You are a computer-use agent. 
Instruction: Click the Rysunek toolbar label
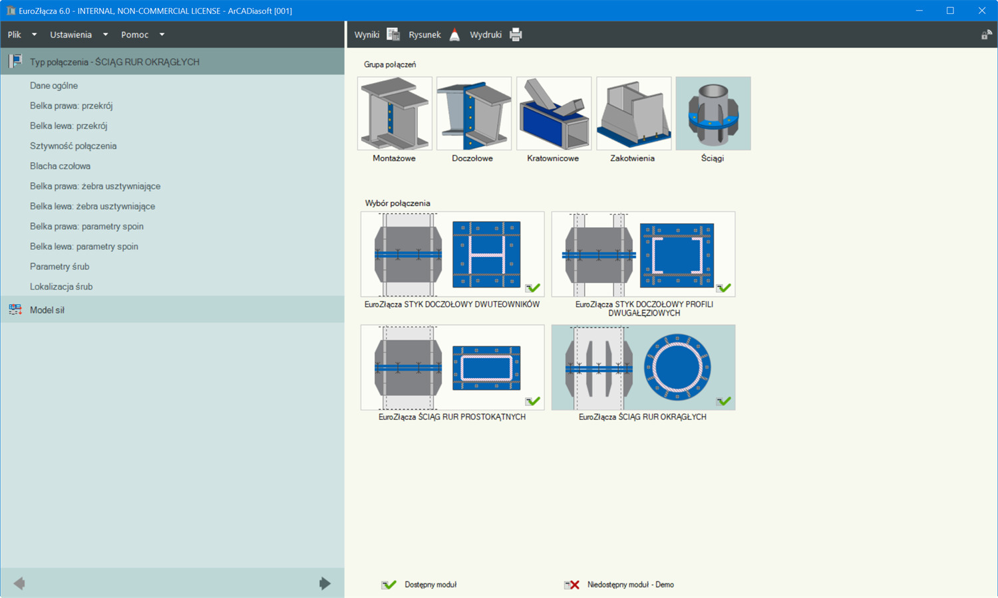pos(424,35)
